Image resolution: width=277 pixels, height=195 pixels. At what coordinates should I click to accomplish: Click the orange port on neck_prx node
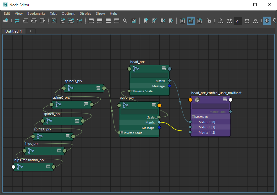(159, 105)
